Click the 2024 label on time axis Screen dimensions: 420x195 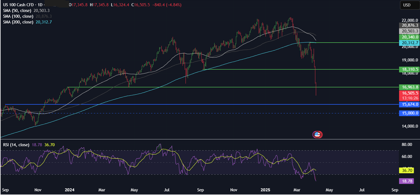click(x=69, y=190)
